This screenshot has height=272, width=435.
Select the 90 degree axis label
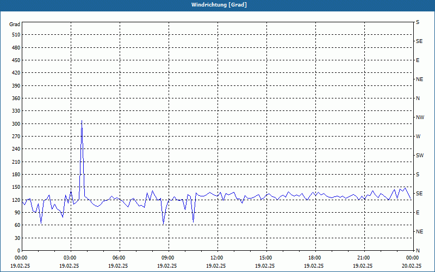[17, 213]
